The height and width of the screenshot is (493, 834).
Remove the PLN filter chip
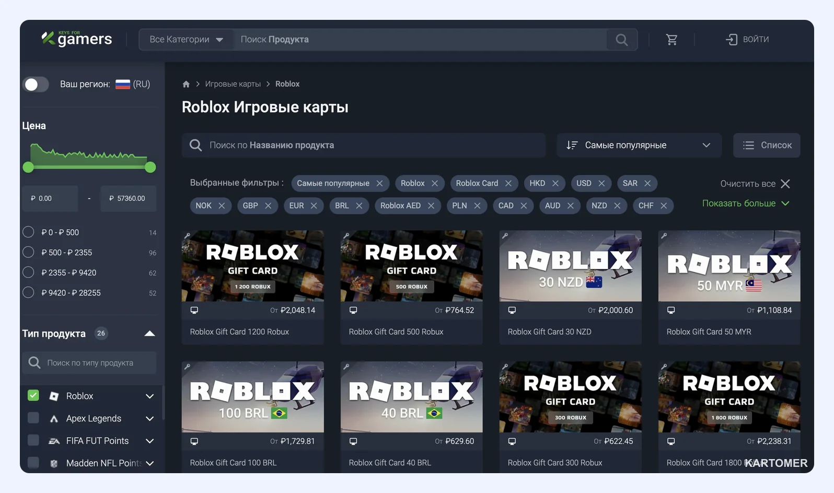tap(477, 206)
